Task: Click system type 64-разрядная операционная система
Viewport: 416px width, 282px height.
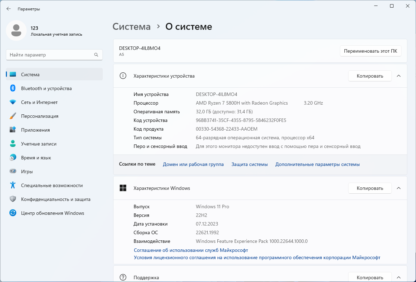Action: (255, 138)
